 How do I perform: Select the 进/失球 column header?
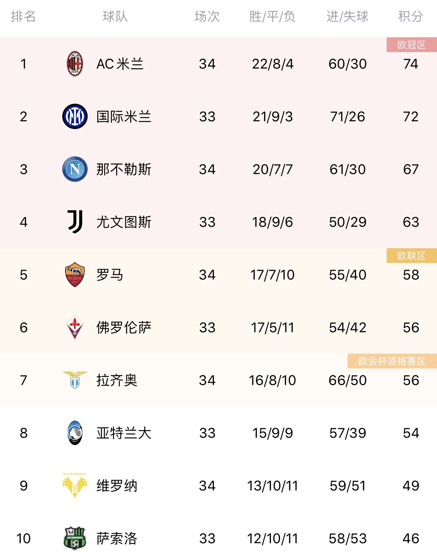pyautogui.click(x=347, y=17)
